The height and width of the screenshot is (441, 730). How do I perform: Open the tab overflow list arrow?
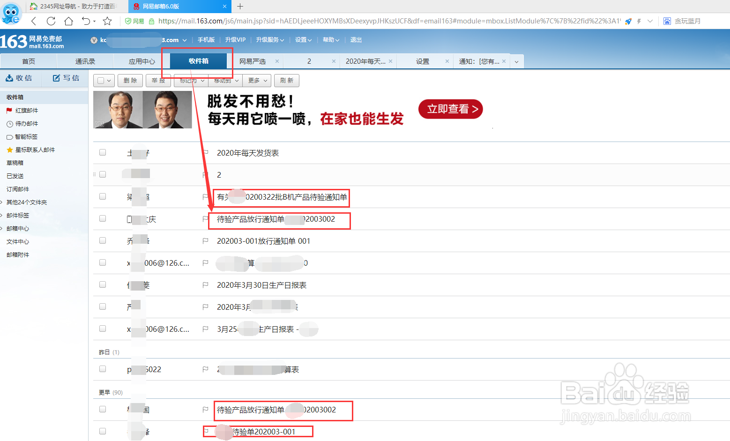tap(516, 62)
